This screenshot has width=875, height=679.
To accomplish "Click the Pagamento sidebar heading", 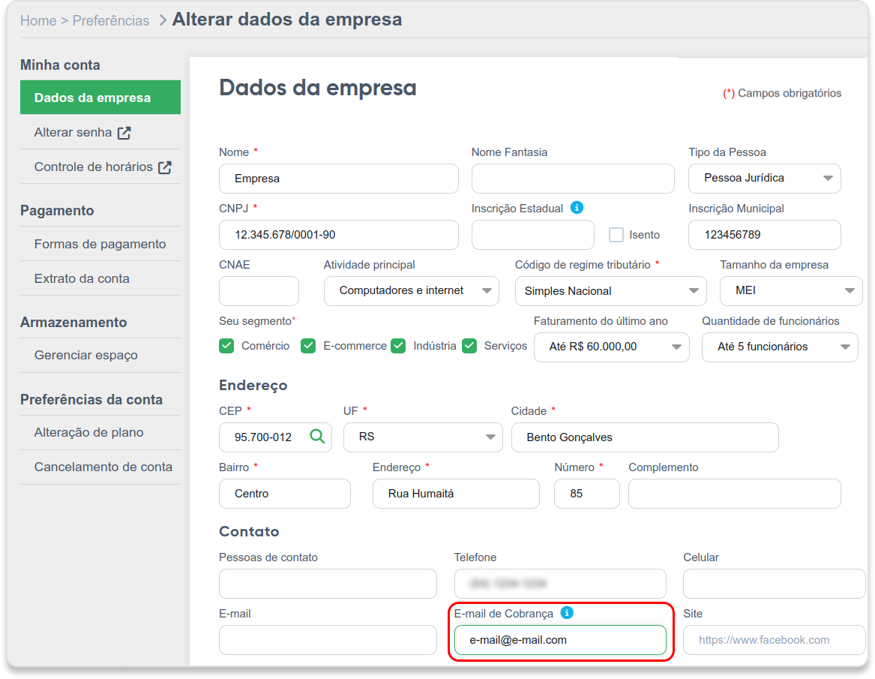I will pyautogui.click(x=57, y=211).
